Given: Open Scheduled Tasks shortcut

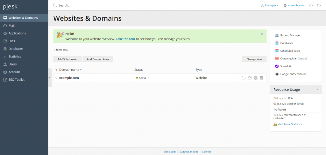Looking at the screenshot, I should [x=288, y=51].
